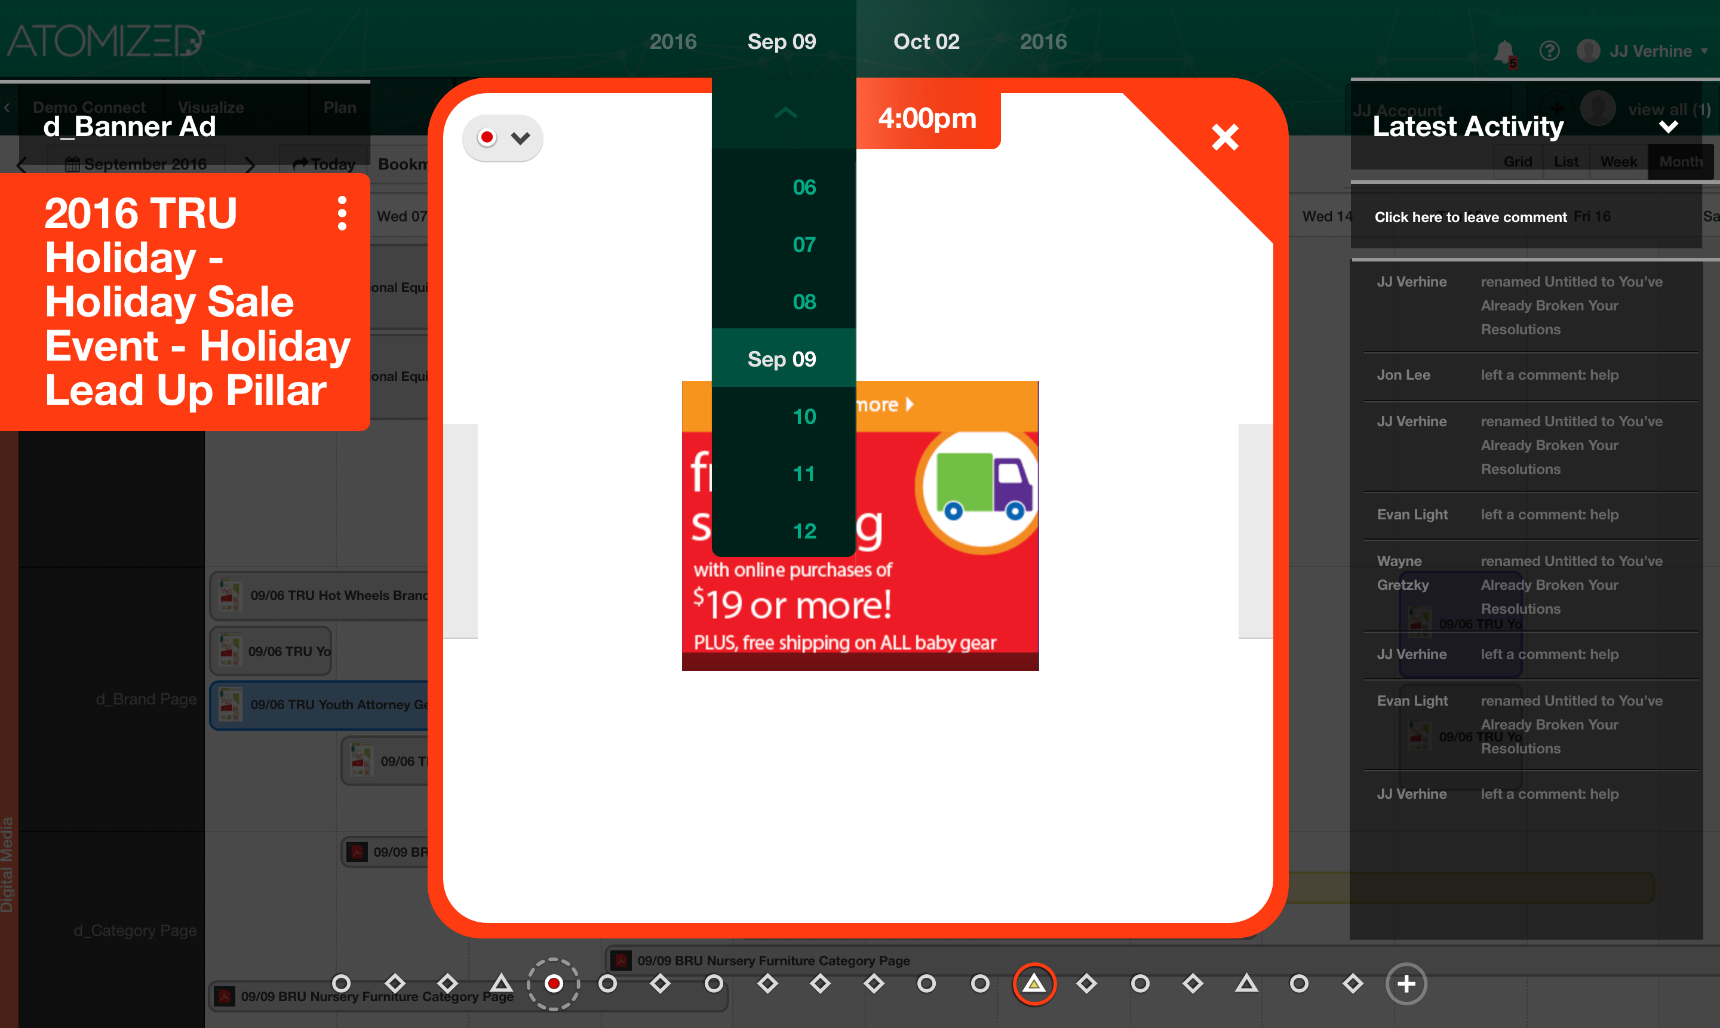Switch calendar to Week view
Image resolution: width=1720 pixels, height=1028 pixels.
(x=1619, y=161)
